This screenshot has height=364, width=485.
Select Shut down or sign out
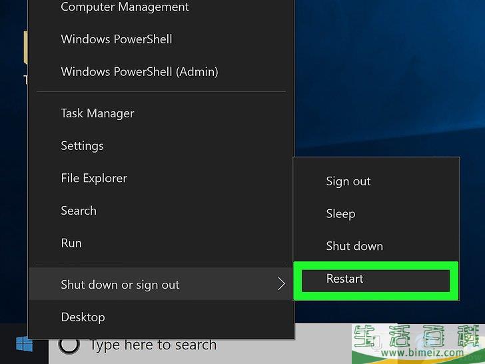point(161,284)
